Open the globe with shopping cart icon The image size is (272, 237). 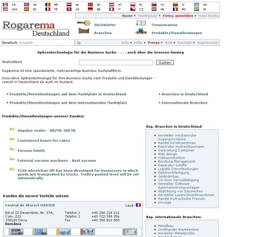pyautogui.click(x=87, y=232)
